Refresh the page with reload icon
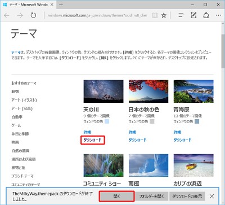Screen dimensions: 225x205 [33, 15]
